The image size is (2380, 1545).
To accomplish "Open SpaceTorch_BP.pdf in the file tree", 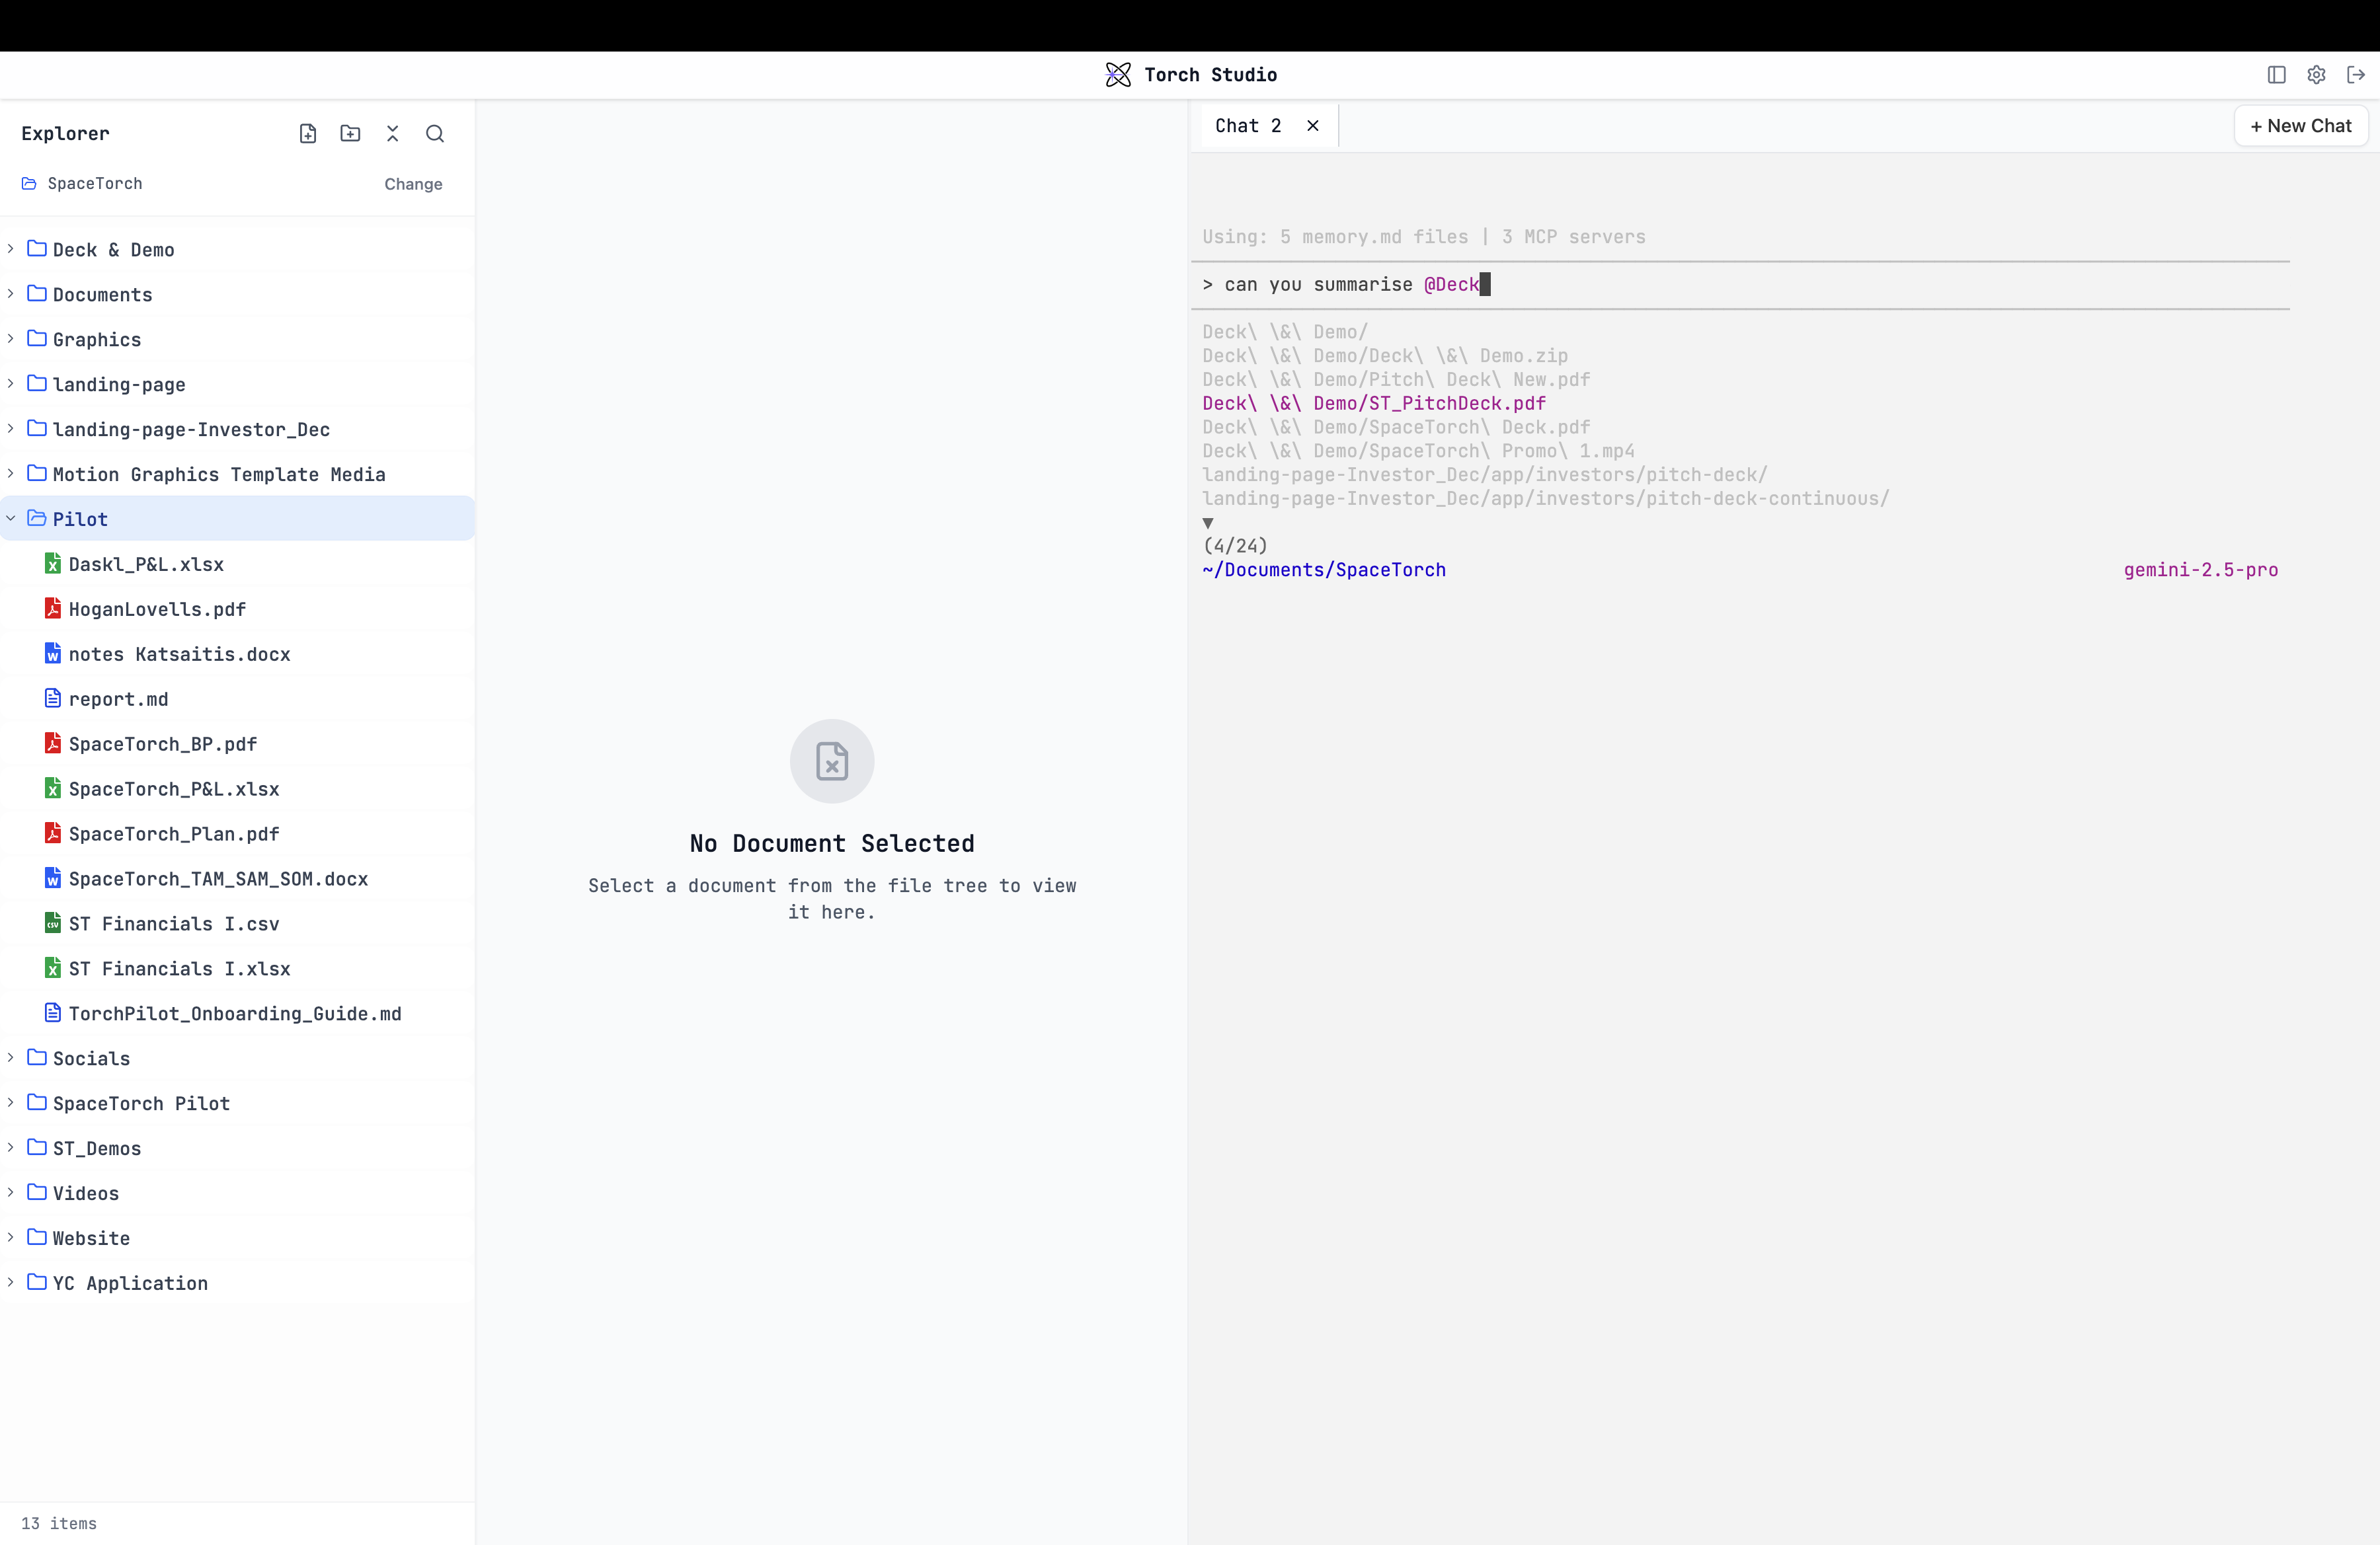I will click(x=162, y=743).
